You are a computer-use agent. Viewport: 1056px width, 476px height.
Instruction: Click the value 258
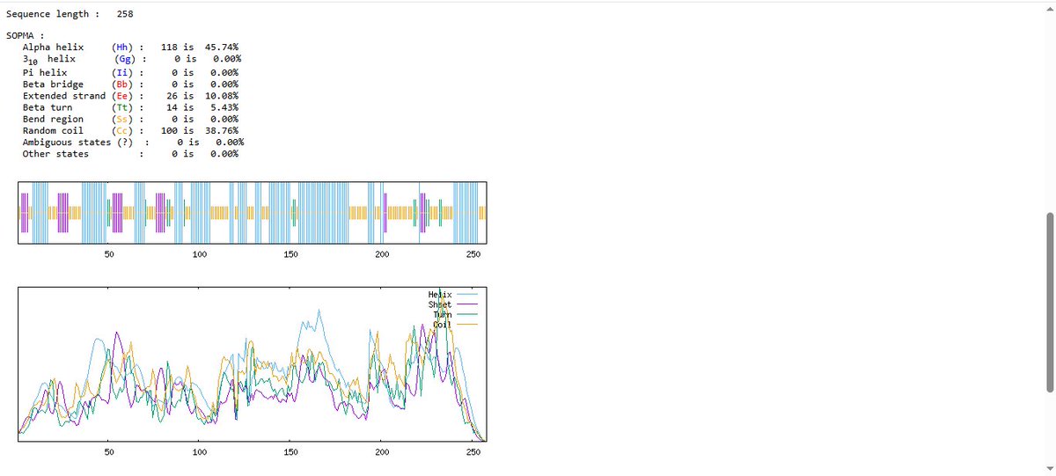click(125, 14)
